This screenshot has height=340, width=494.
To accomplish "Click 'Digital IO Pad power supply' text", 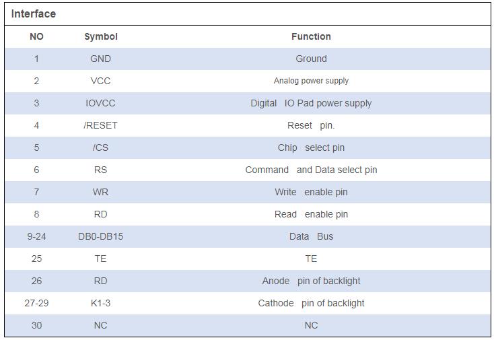I will [311, 104].
